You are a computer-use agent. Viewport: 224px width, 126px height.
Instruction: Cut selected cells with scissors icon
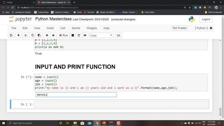[26, 35]
